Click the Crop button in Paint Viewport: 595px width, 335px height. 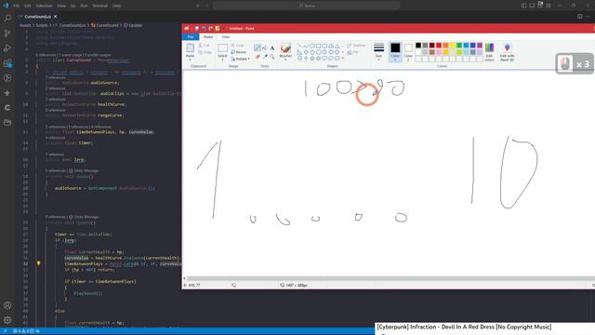coord(238,46)
